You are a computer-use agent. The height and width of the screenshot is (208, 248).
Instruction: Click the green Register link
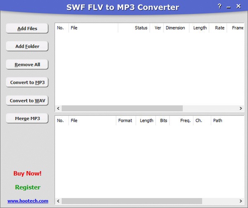coord(27,187)
